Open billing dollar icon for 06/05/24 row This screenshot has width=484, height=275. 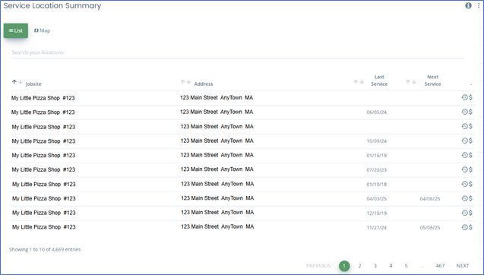[470, 112]
